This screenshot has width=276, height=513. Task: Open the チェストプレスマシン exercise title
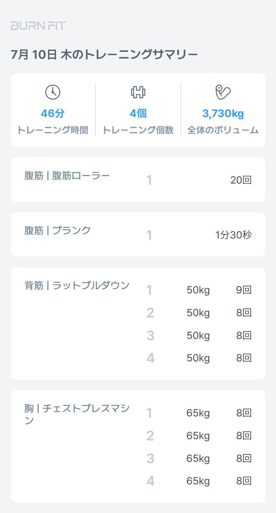77,414
